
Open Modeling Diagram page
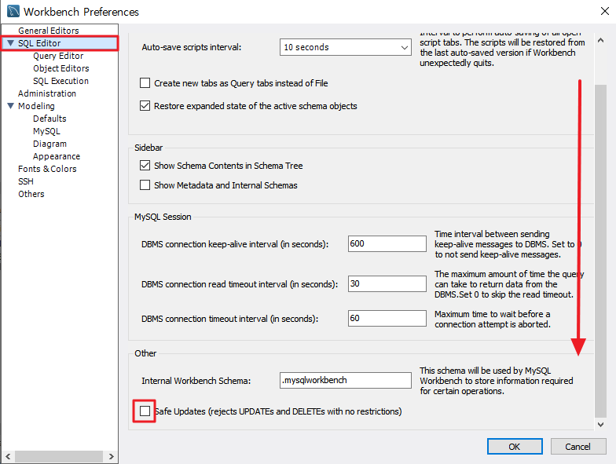[50, 144]
